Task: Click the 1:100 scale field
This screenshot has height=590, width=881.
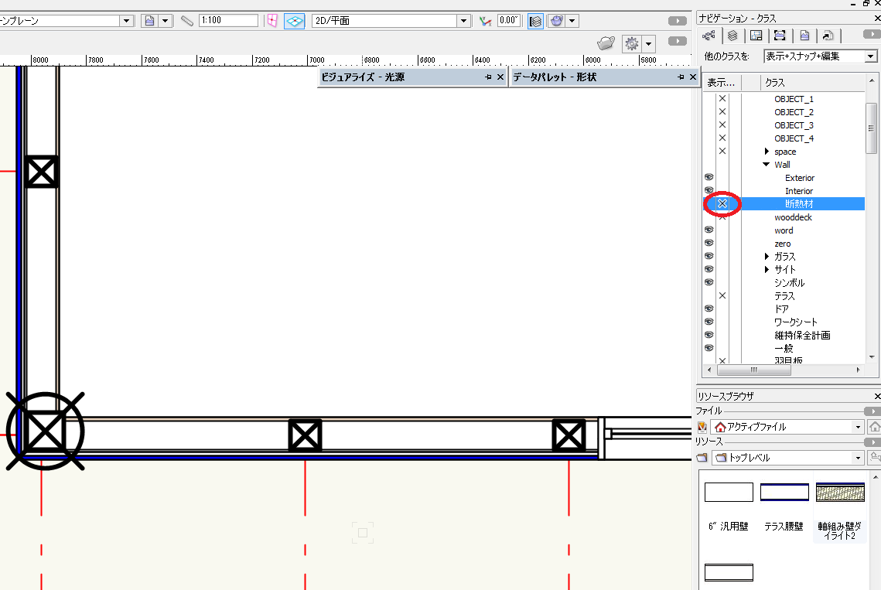Action: tap(228, 21)
